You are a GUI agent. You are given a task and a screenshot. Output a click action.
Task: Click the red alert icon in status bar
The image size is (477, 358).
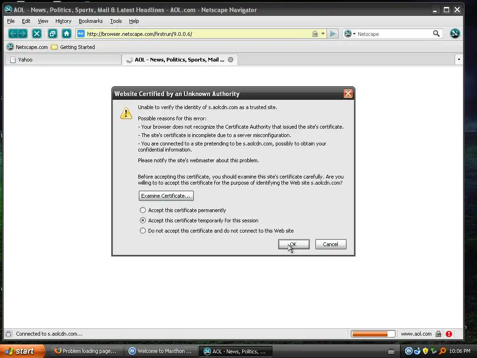(449, 334)
